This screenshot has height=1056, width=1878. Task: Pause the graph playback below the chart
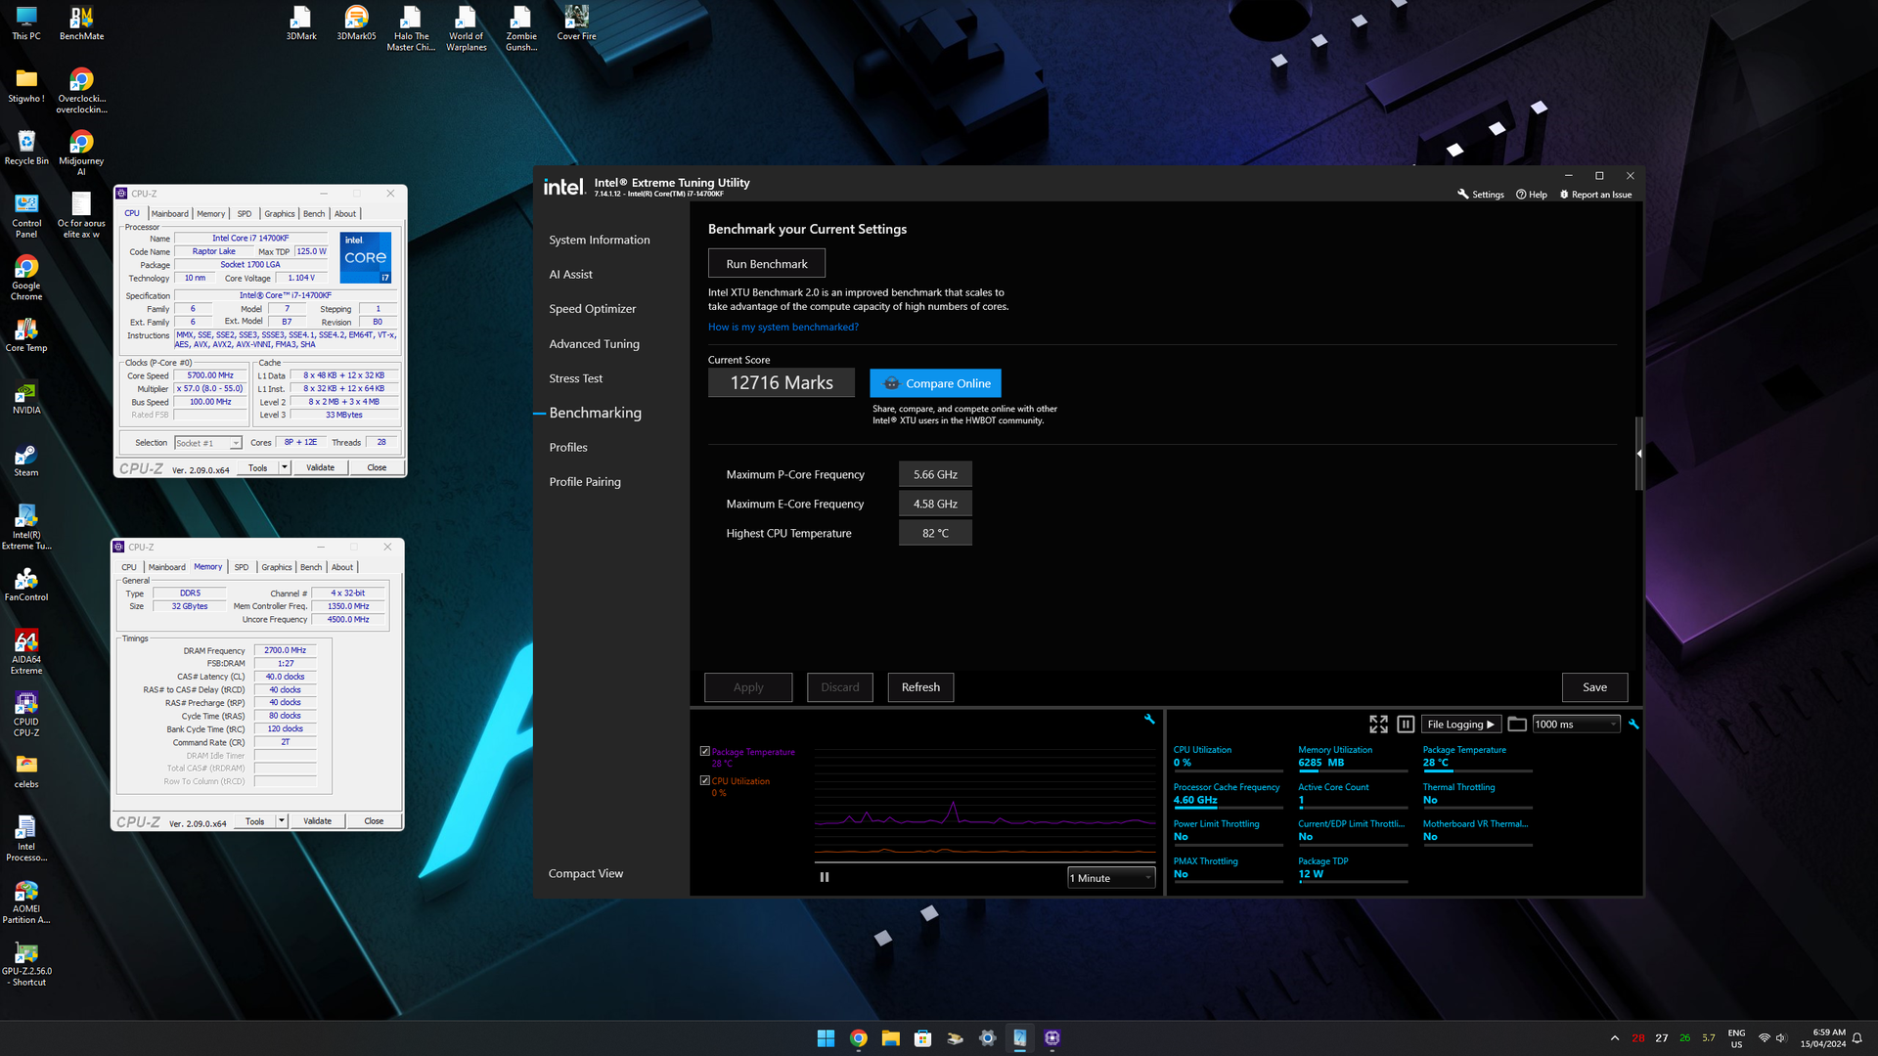point(825,877)
